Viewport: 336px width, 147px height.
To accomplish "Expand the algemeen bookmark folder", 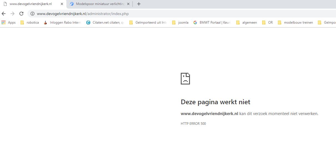I will (246, 23).
